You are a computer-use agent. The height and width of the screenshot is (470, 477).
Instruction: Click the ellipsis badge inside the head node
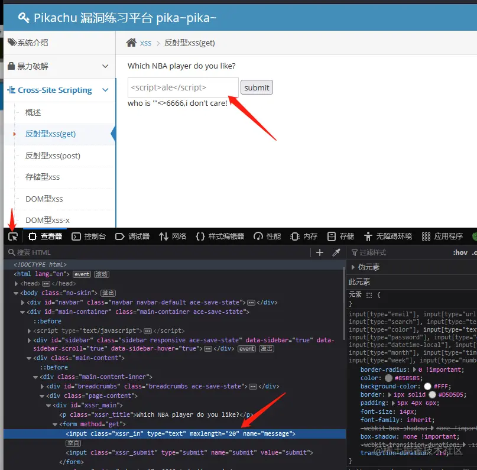pyautogui.click(x=46, y=284)
